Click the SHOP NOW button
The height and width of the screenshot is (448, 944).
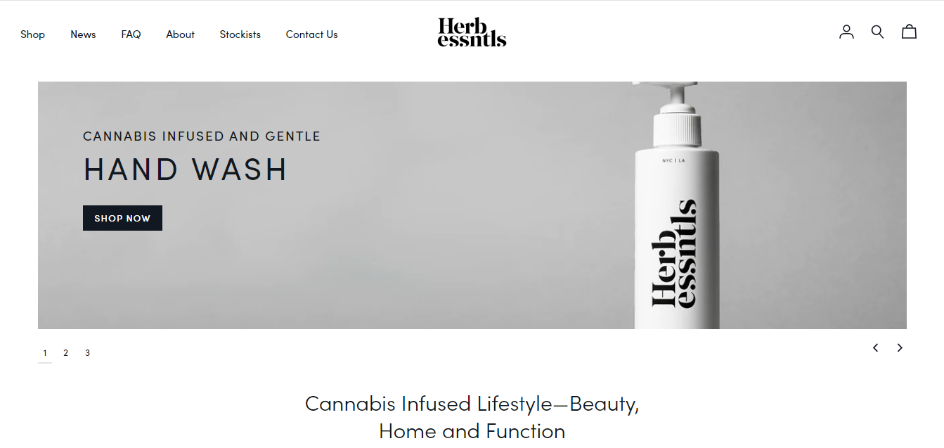coord(122,218)
